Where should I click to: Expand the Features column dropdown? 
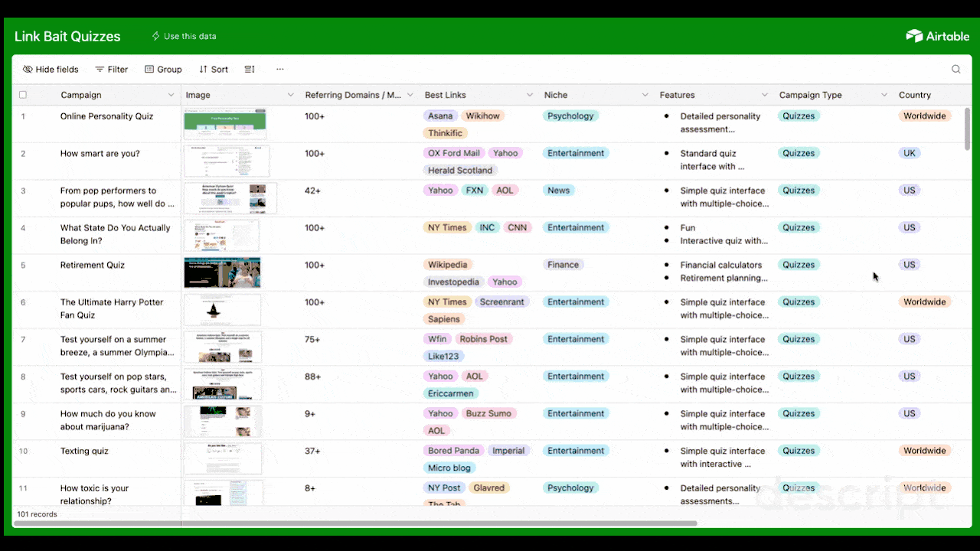tap(764, 95)
